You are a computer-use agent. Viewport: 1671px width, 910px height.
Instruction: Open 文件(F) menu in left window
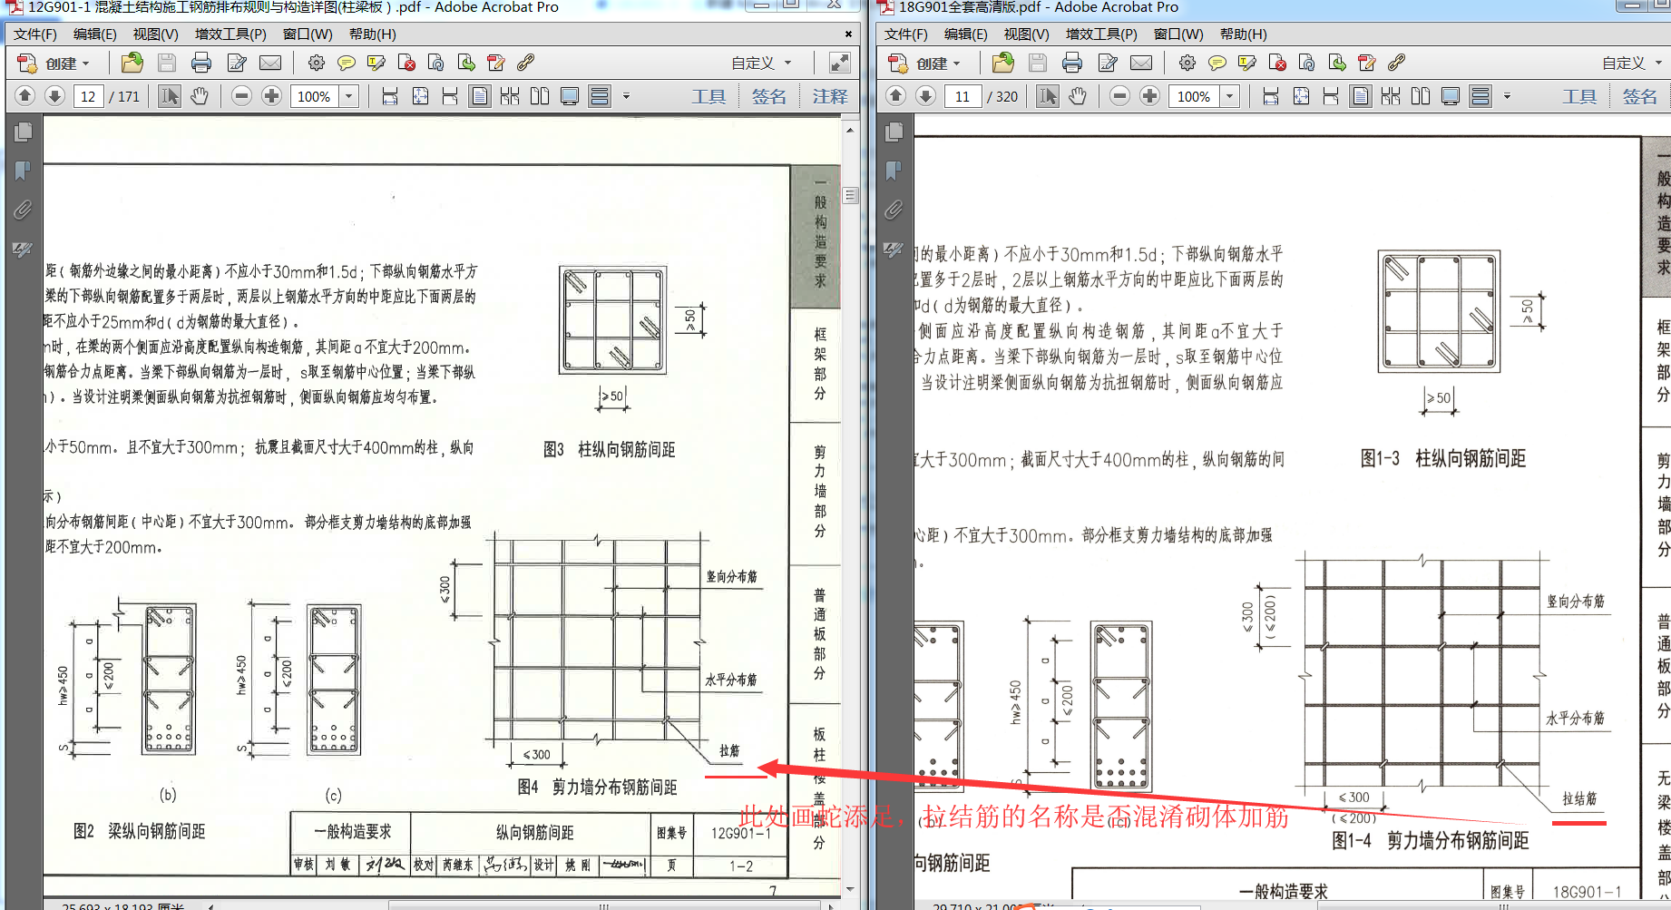35,34
